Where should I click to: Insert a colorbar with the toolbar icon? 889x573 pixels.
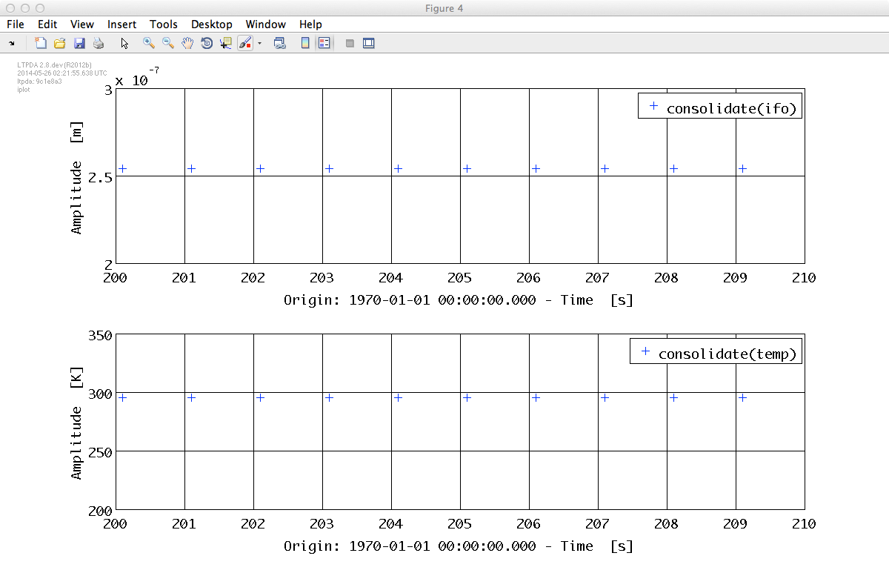click(x=305, y=43)
